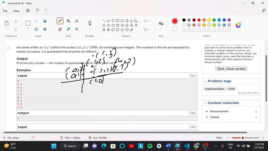
Task: Open the Brushes tool
Action: (x=90, y=23)
